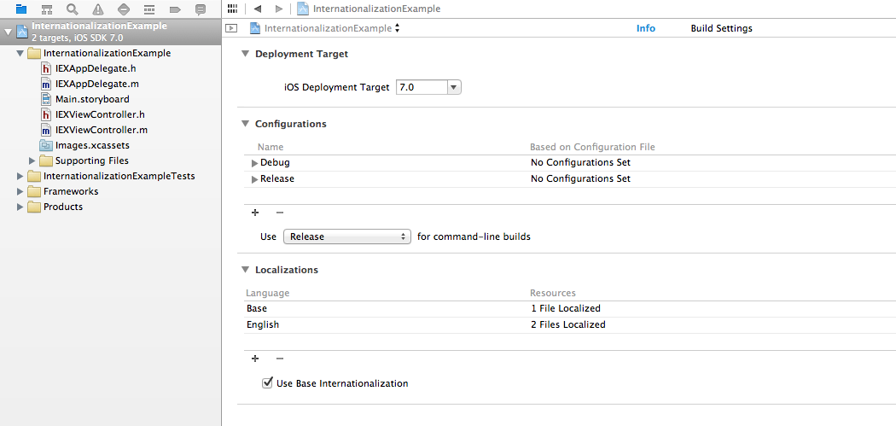Collapse the Localizations section
The width and height of the screenshot is (896, 426).
click(x=245, y=269)
